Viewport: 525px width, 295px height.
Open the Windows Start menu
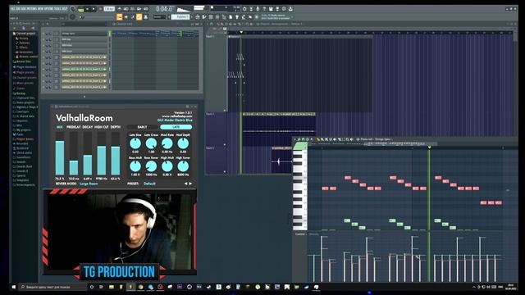tap(14, 287)
